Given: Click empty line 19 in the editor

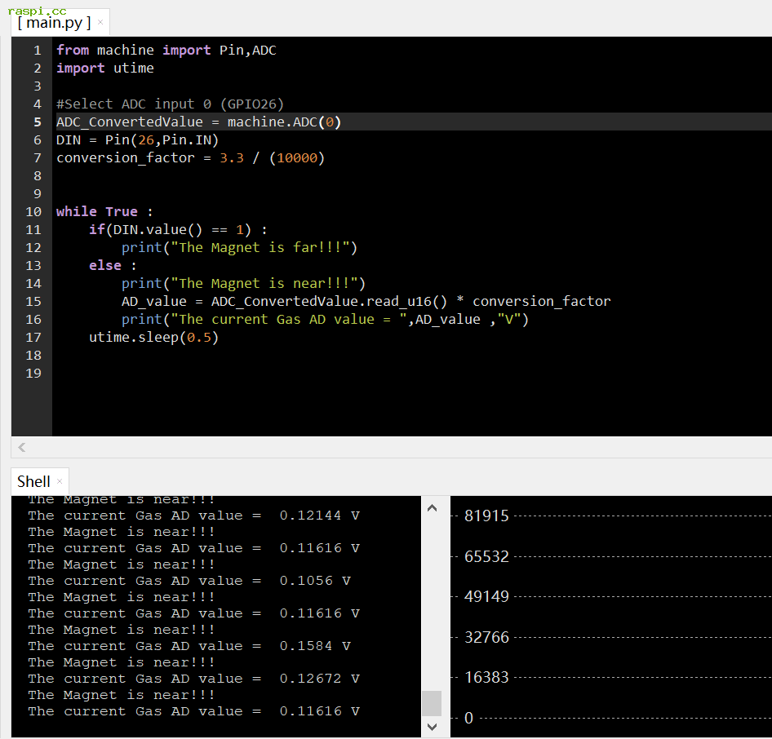Looking at the screenshot, I should click(x=245, y=374).
